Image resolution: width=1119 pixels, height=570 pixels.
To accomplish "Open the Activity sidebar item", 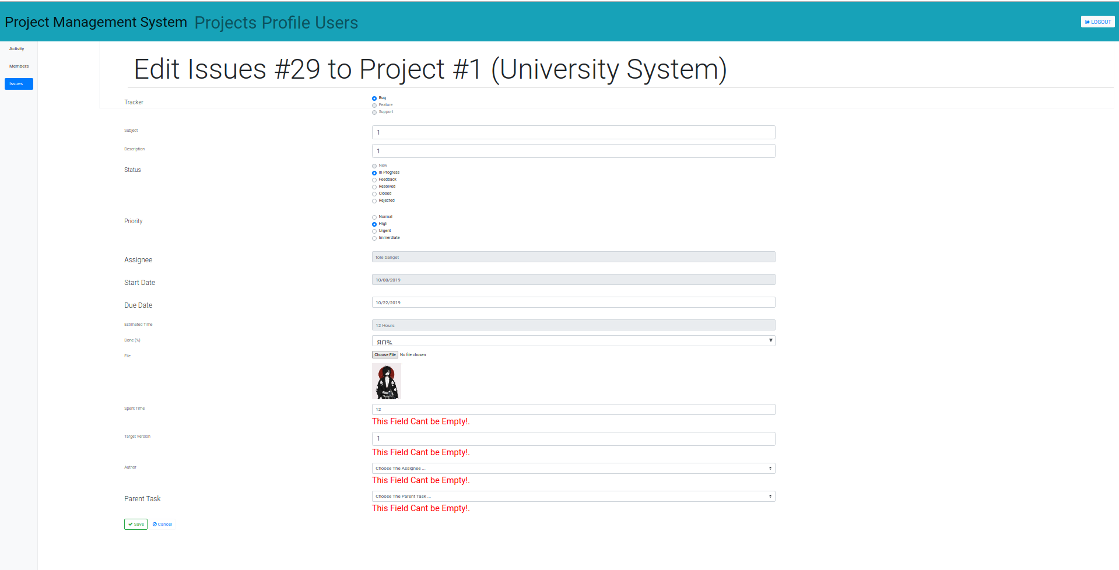I will pos(17,49).
